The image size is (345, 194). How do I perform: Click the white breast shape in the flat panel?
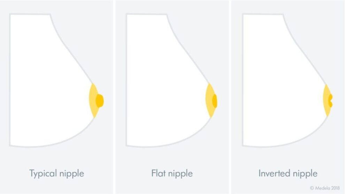pyautogui.click(x=160, y=87)
